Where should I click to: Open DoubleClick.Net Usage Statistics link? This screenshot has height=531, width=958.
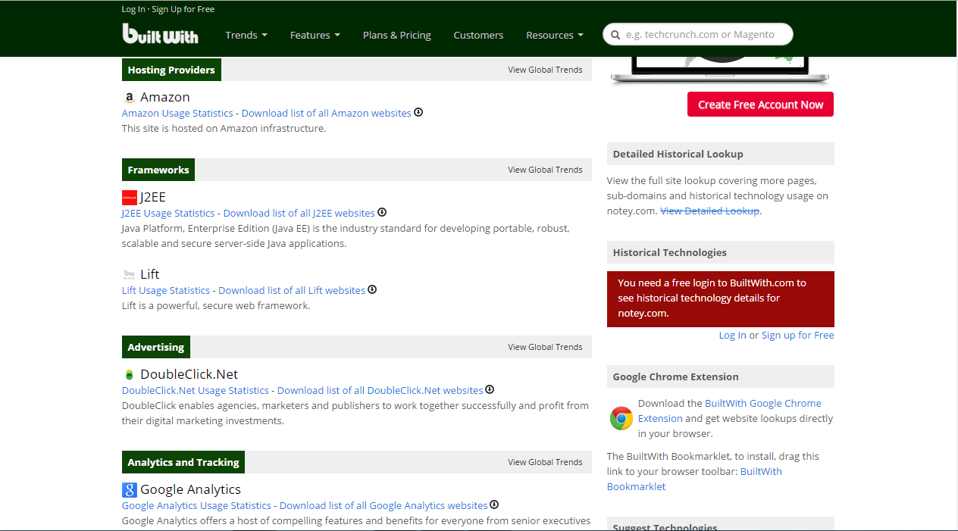[x=196, y=390]
